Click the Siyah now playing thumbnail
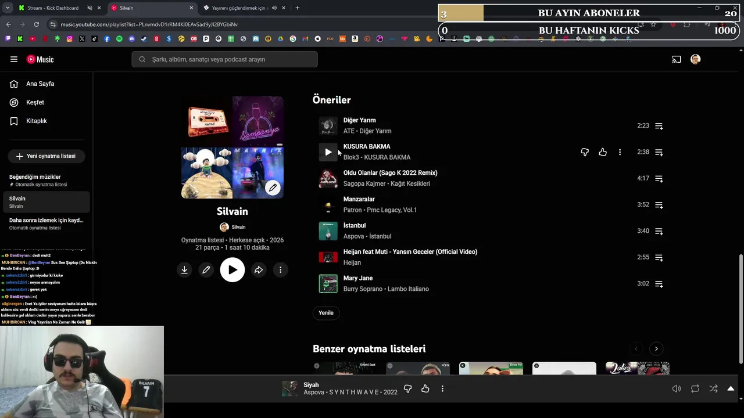 tap(289, 388)
